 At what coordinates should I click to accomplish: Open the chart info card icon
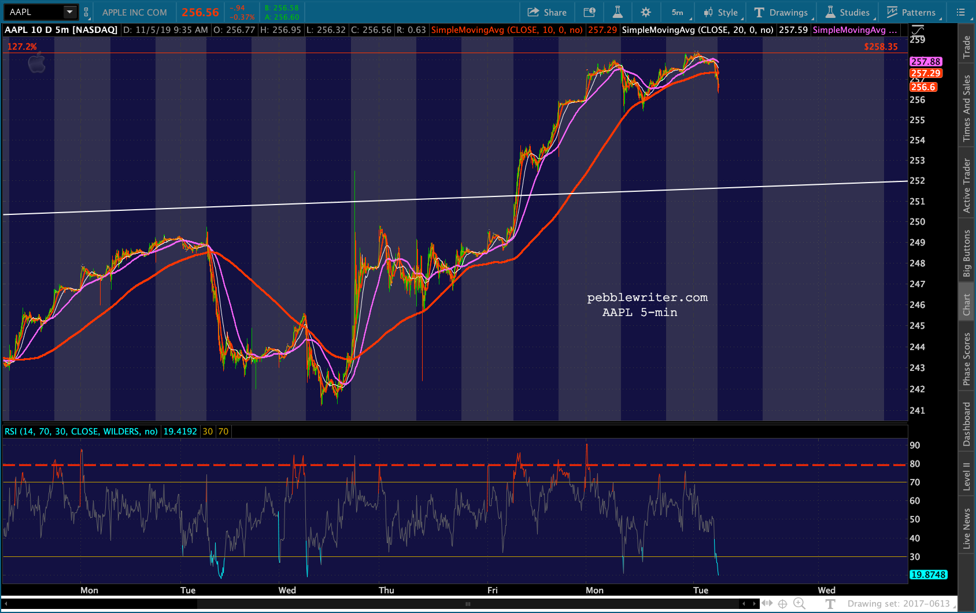pyautogui.click(x=589, y=12)
